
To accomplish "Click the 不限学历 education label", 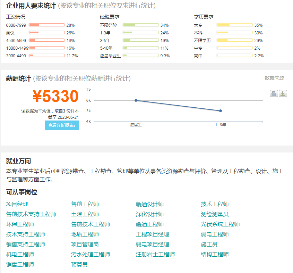I will tap(202, 40).
